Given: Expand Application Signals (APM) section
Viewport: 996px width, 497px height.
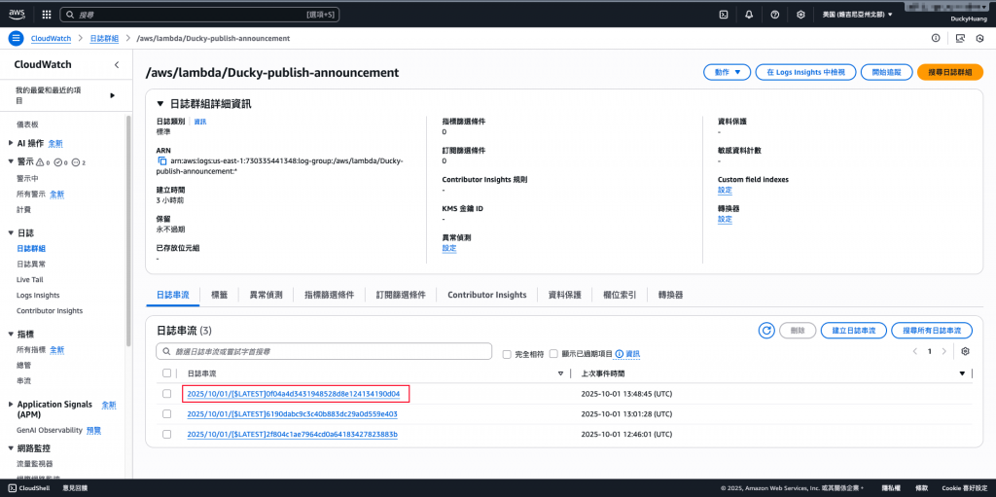Looking at the screenshot, I should point(12,405).
